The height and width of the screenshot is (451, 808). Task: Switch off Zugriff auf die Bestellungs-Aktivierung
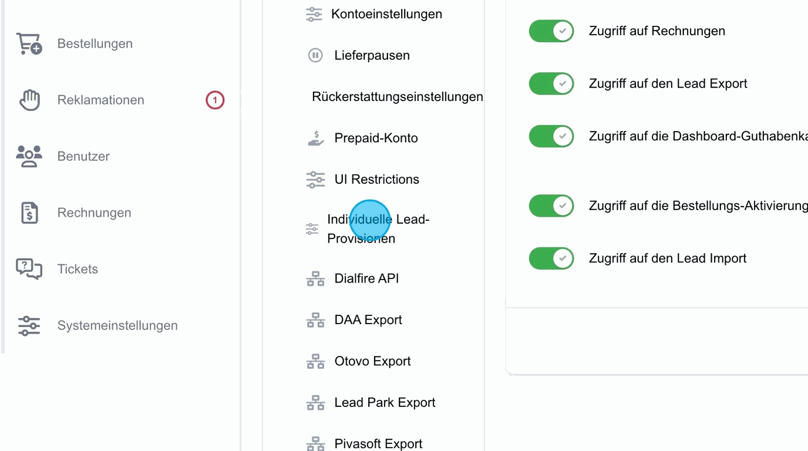click(x=551, y=206)
